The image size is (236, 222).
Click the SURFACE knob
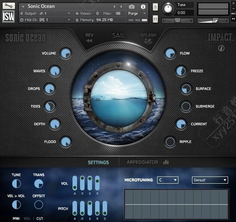pyautogui.click(x=186, y=89)
